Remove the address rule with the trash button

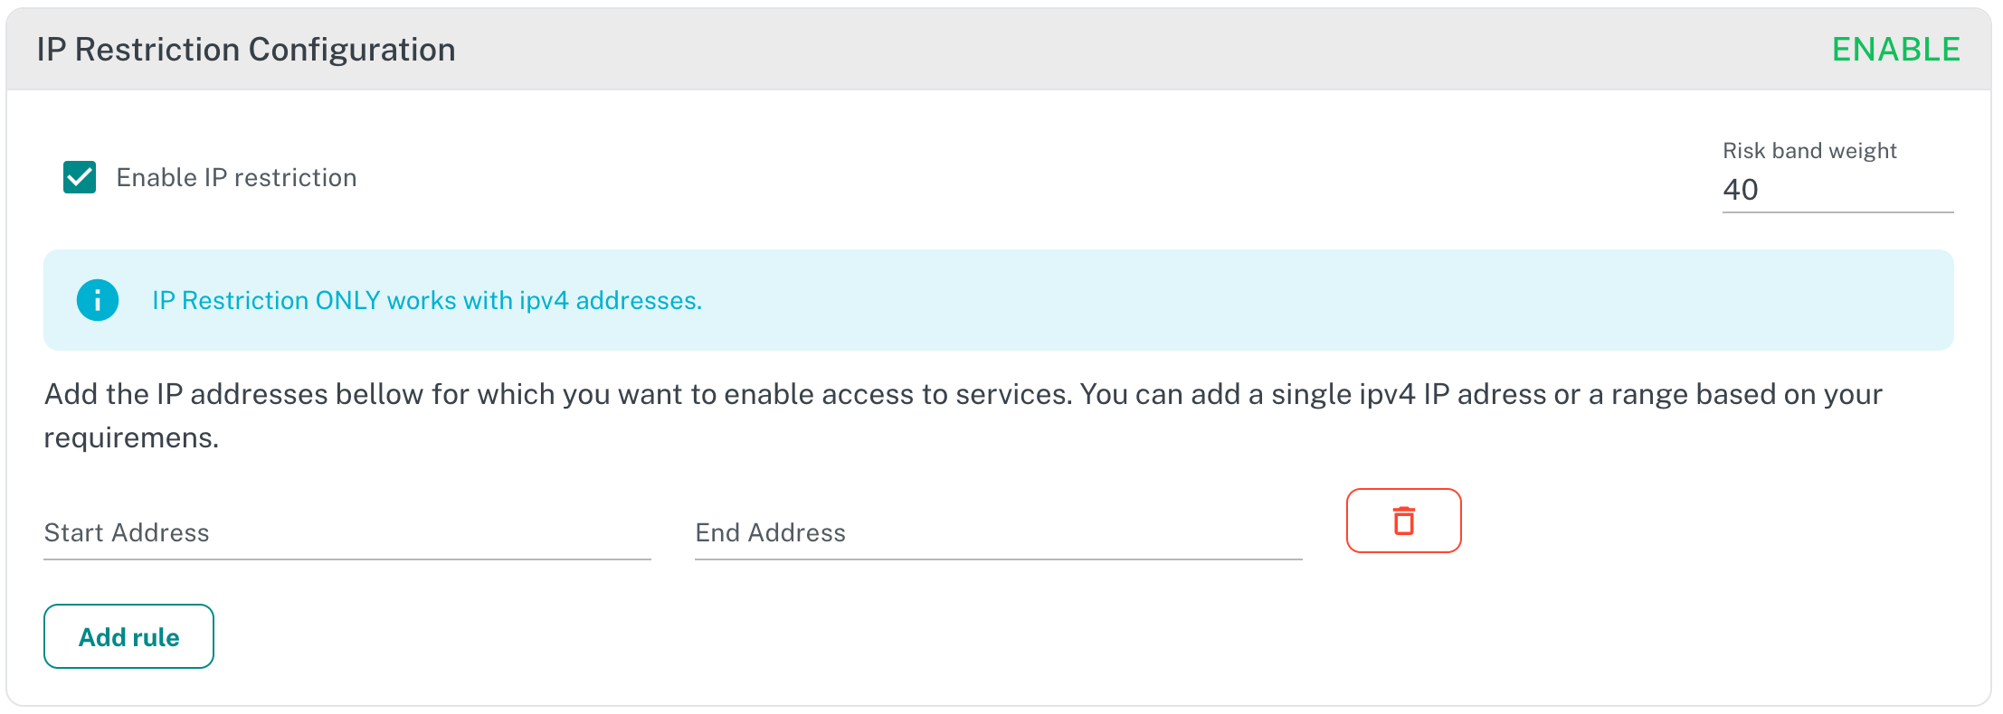(1403, 521)
